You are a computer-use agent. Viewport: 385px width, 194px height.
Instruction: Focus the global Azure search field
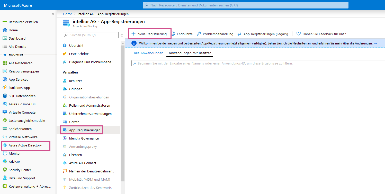tap(246, 5)
